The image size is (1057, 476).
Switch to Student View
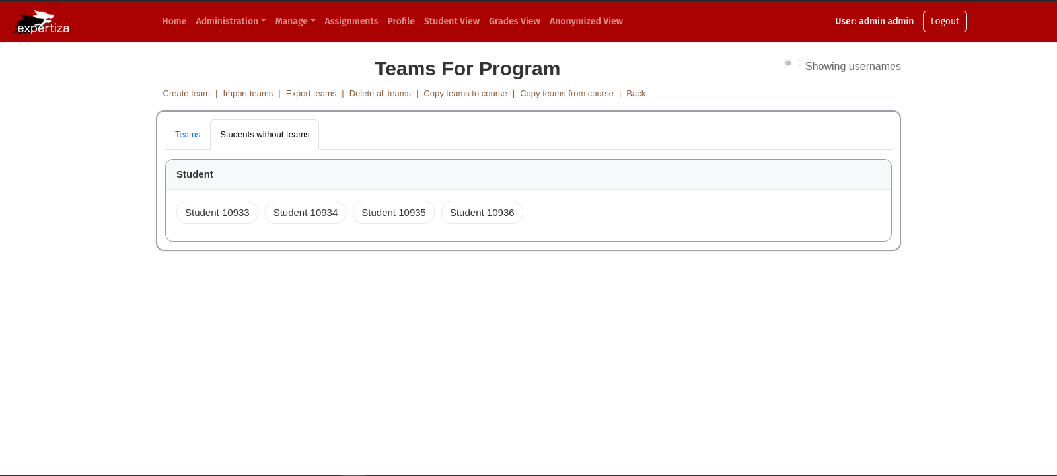pyautogui.click(x=451, y=21)
